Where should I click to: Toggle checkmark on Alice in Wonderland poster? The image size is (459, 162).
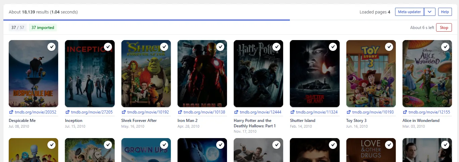pos(445,47)
